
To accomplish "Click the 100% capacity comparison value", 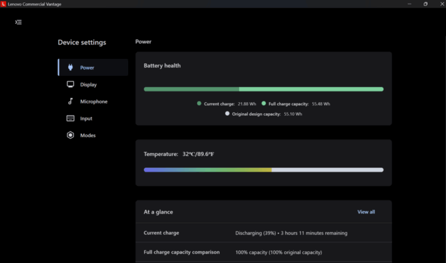I will pyautogui.click(x=278, y=252).
